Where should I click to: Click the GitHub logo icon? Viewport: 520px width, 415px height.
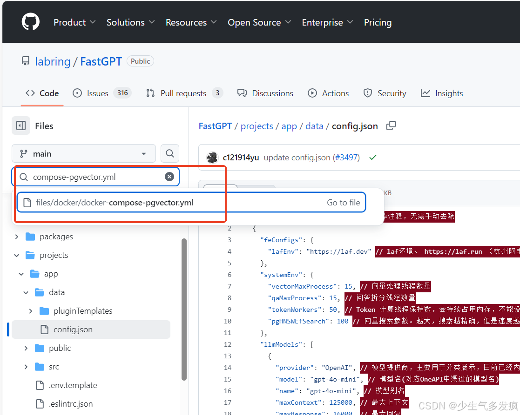31,22
